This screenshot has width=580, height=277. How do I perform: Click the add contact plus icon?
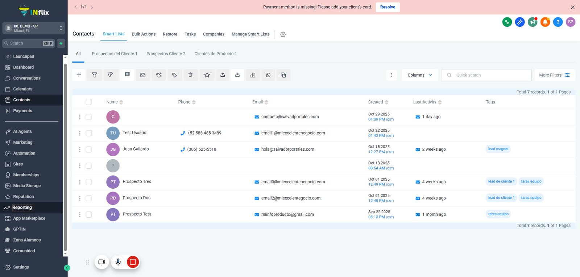79,75
